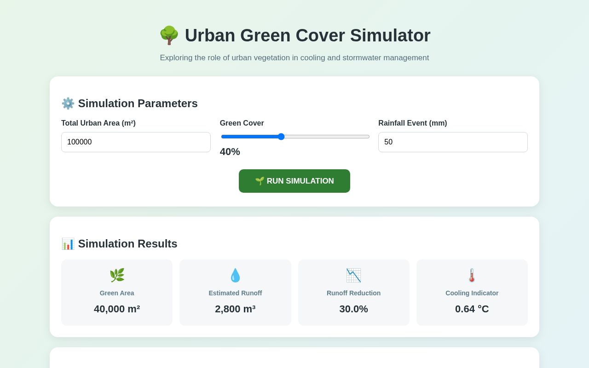Run the simulation with the green button

294,181
